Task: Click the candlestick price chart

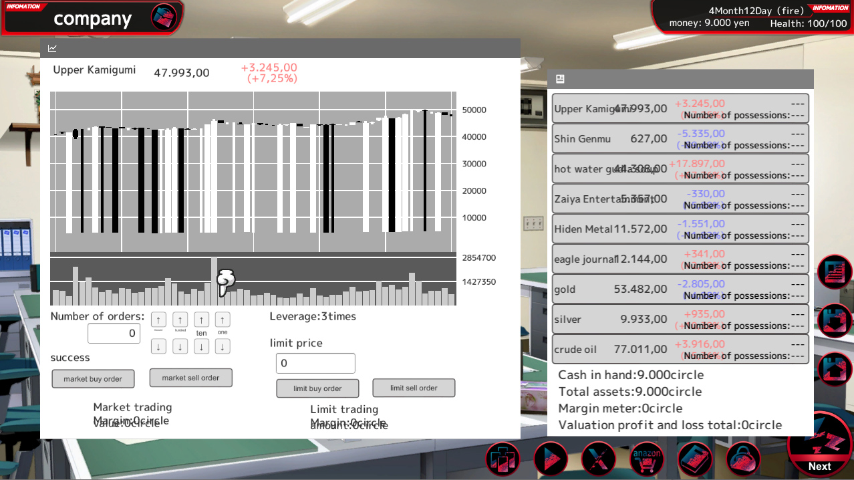Action: pos(253,172)
